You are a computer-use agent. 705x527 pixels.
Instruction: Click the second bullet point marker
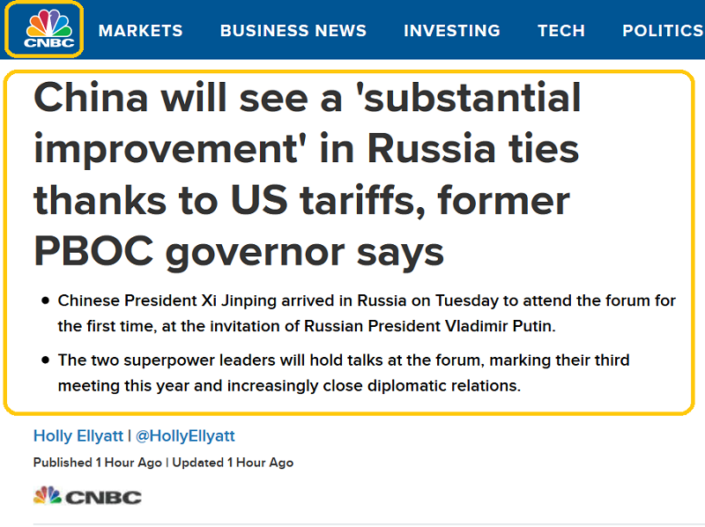click(45, 360)
